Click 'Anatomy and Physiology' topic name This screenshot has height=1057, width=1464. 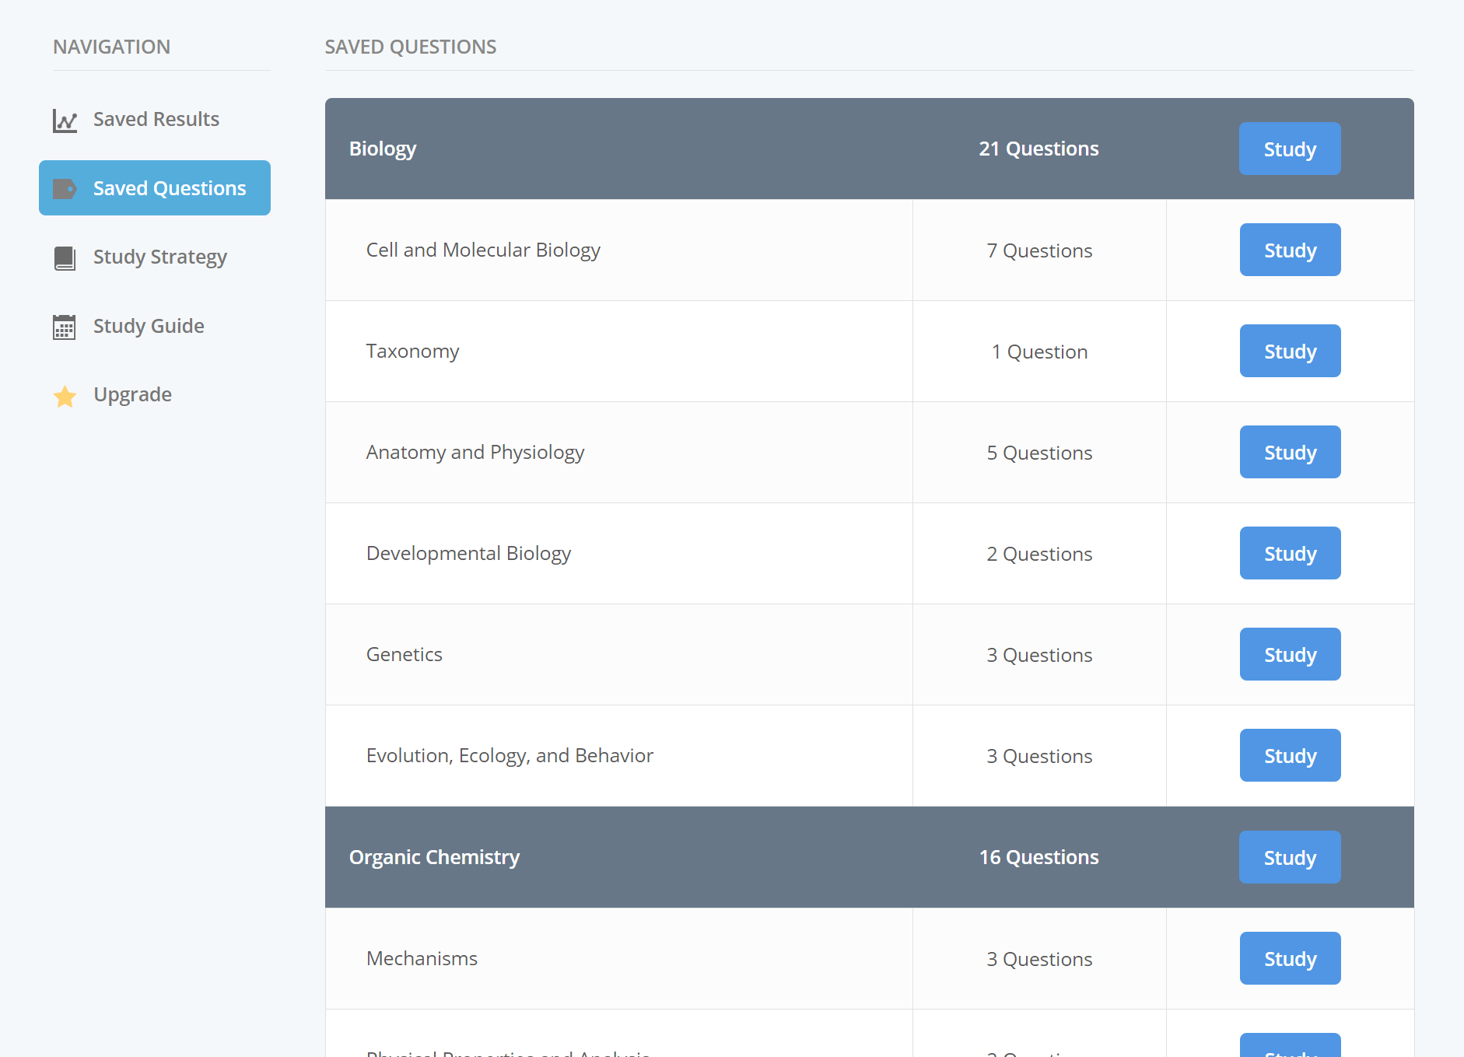[x=475, y=452]
